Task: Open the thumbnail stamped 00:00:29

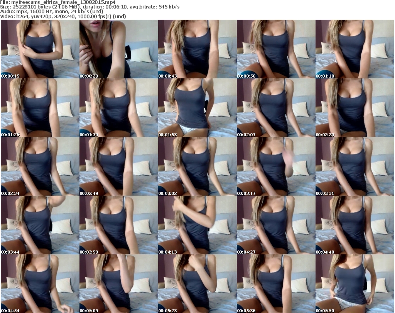Action: 119,49
